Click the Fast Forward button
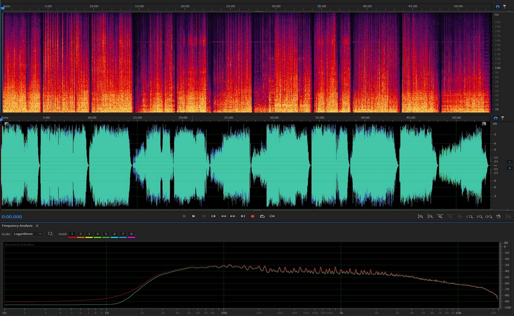514x316 pixels. coord(233,216)
